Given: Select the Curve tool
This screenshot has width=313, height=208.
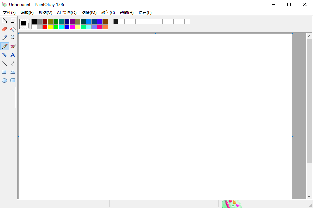Looking at the screenshot, I should point(13,63).
